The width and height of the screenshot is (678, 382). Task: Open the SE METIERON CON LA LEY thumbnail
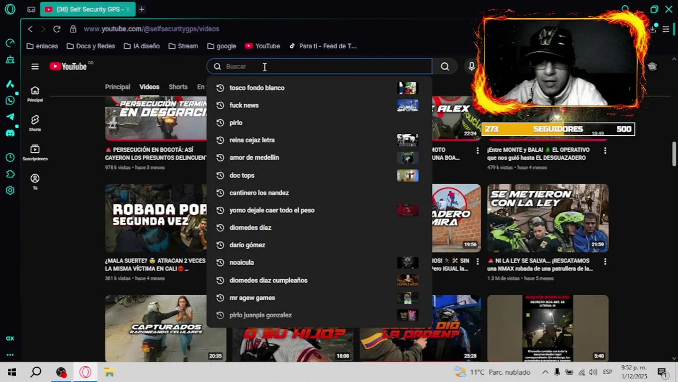coord(547,218)
